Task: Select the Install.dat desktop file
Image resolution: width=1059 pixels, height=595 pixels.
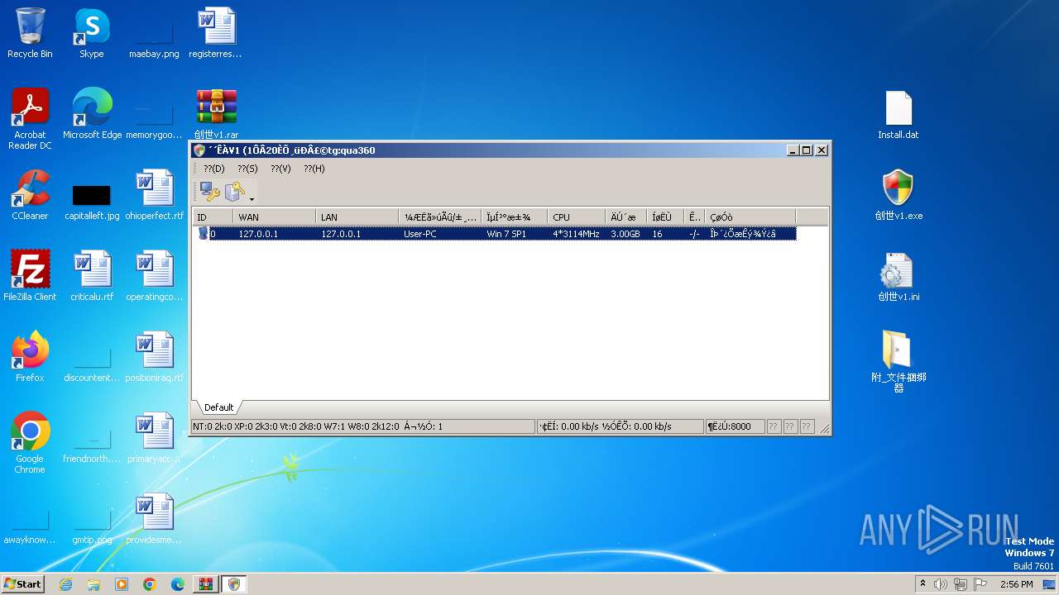Action: coord(898,114)
